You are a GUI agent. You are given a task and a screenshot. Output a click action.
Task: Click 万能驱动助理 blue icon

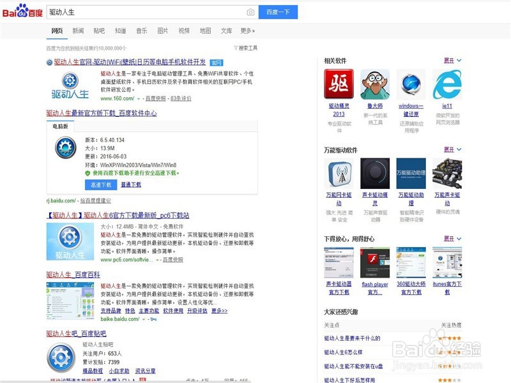(411, 173)
